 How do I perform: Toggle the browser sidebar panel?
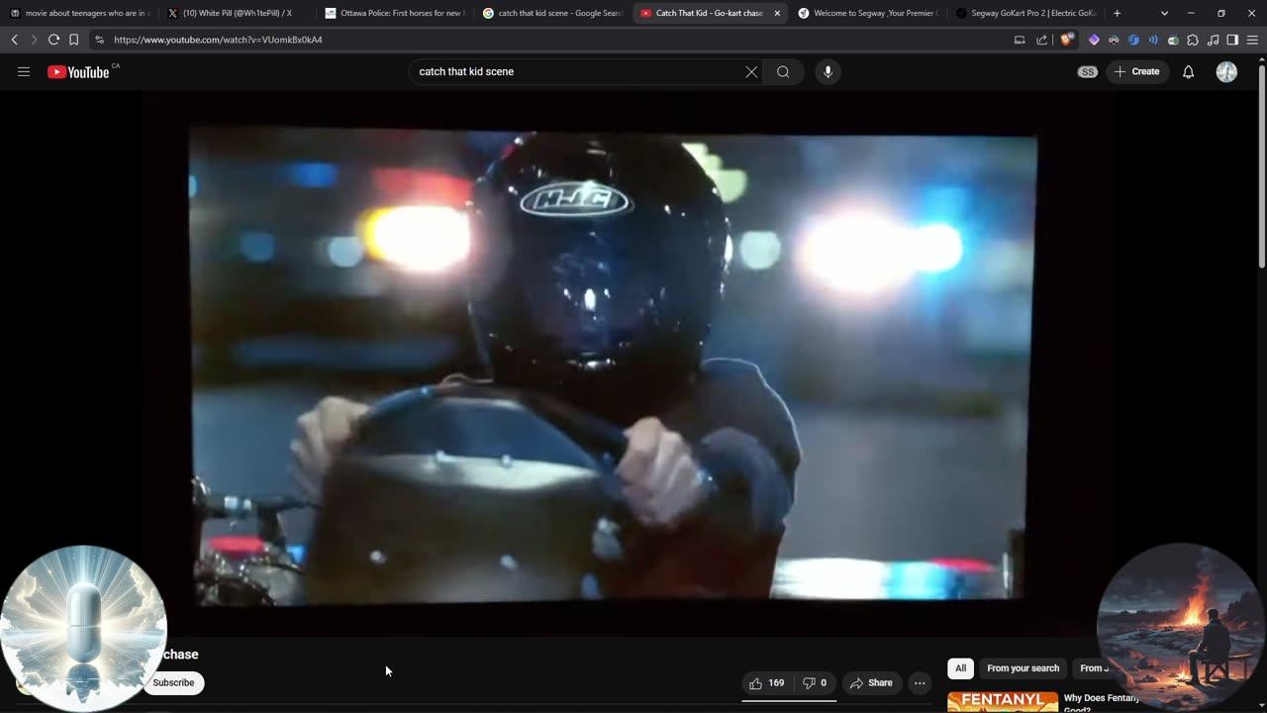[1232, 40]
